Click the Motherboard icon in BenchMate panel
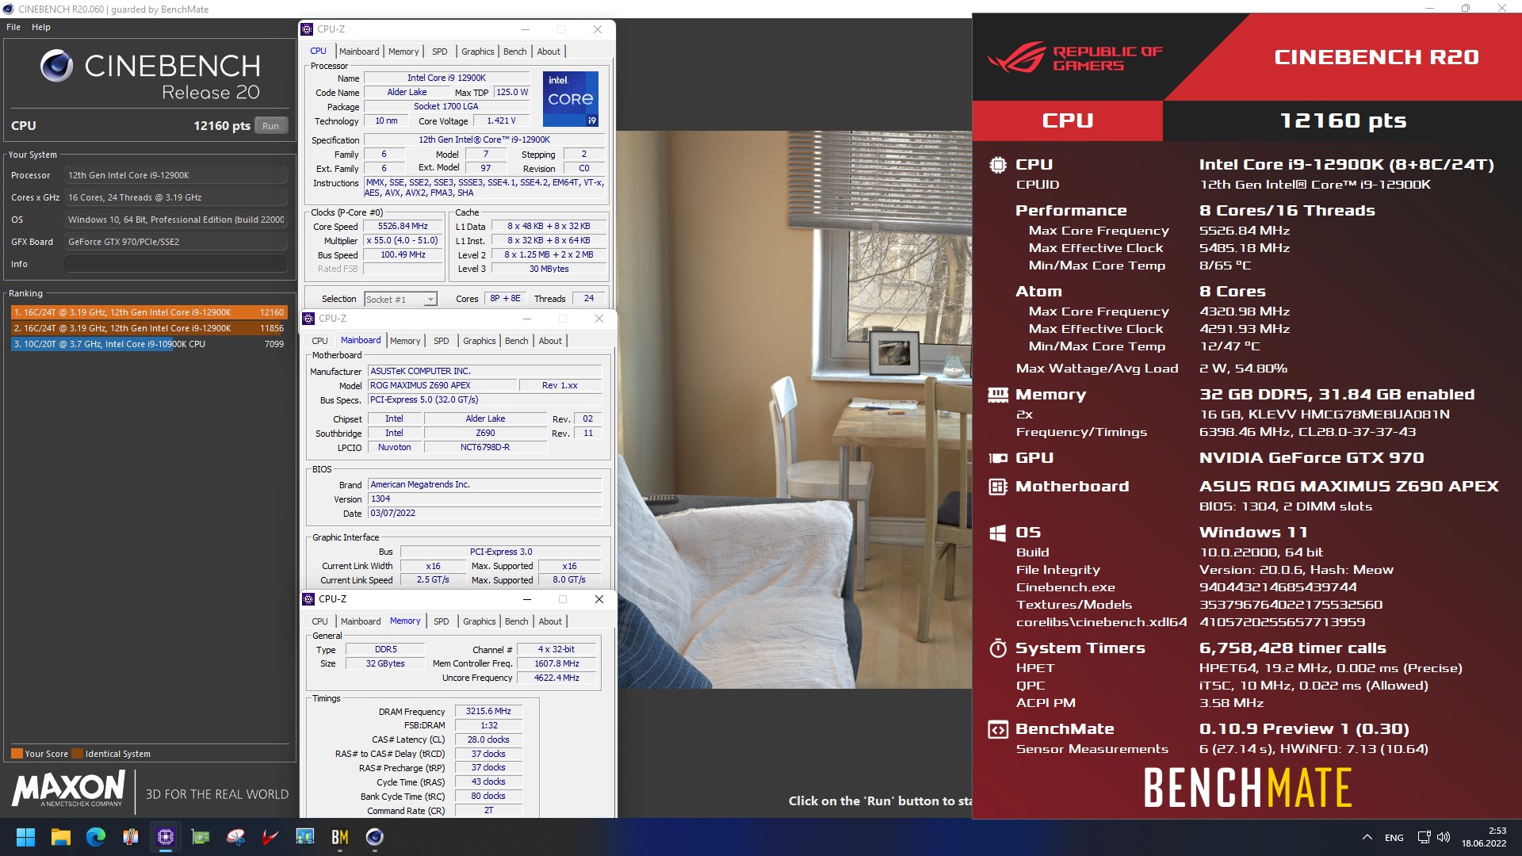1522x856 pixels. pyautogui.click(x=998, y=487)
